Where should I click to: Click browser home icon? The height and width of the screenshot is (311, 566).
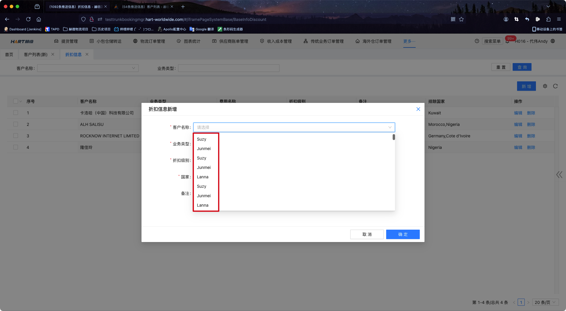pyautogui.click(x=39, y=19)
